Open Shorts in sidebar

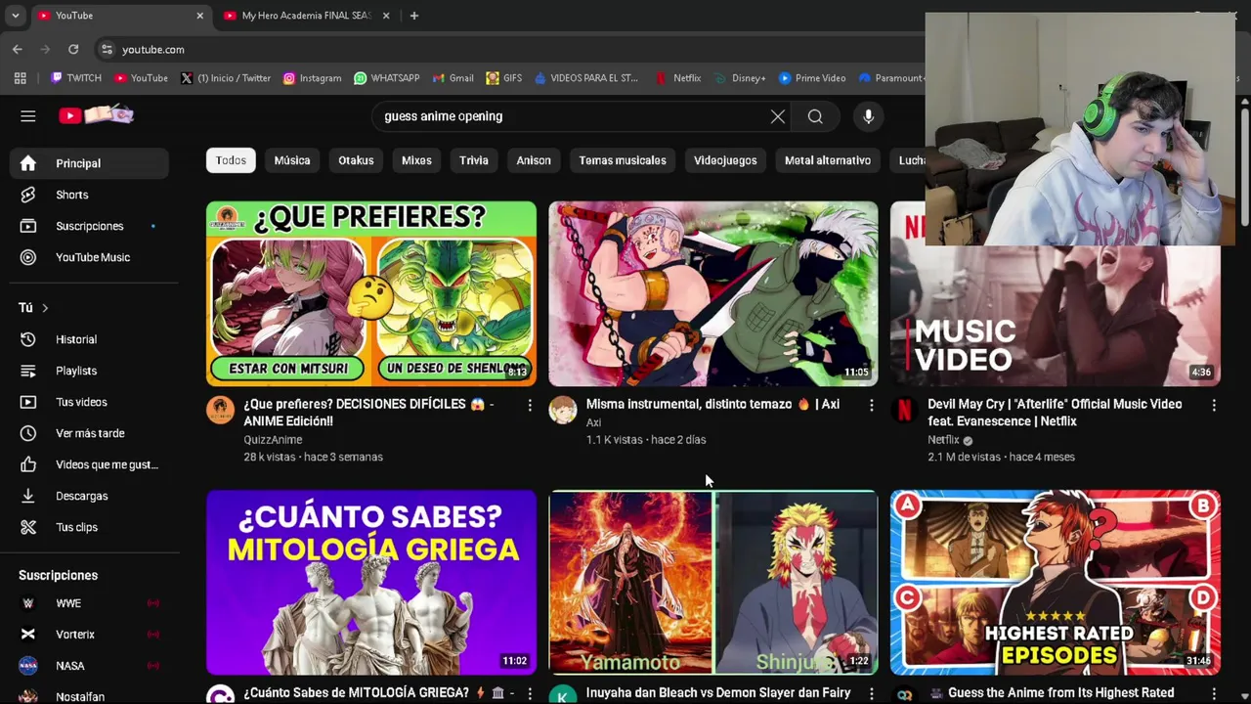point(89,195)
